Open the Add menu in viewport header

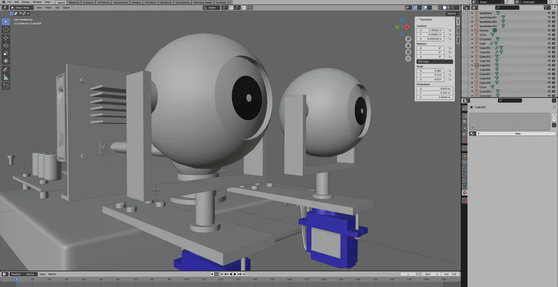click(57, 7)
